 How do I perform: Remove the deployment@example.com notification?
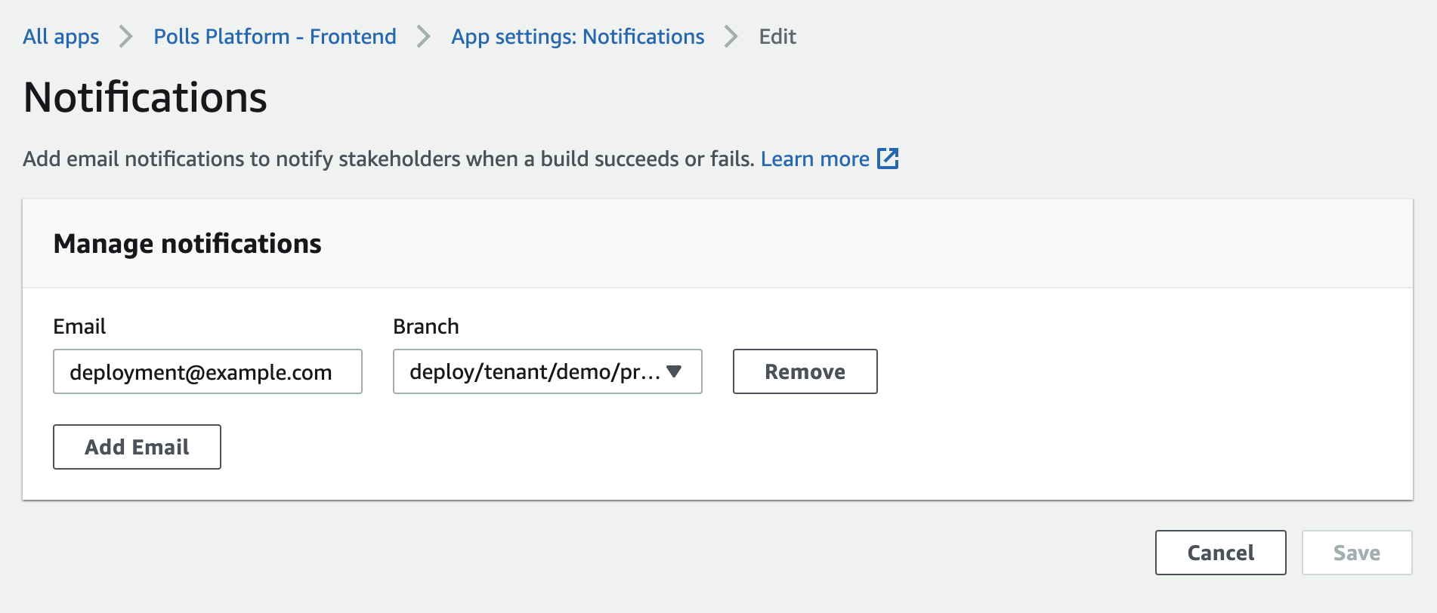[805, 371]
